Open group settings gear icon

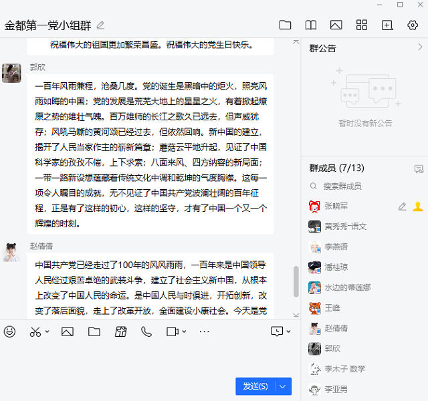pyautogui.click(x=413, y=25)
